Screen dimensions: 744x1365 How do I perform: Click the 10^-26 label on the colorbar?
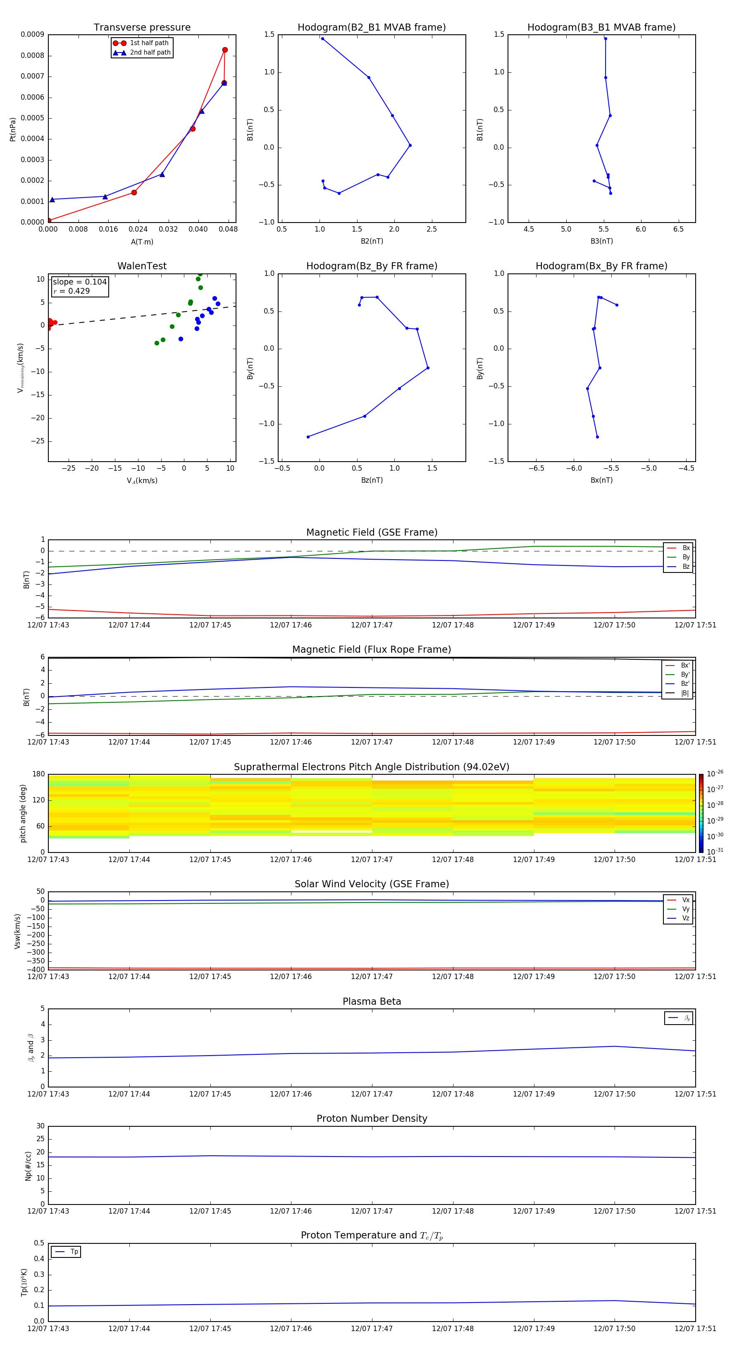tap(715, 773)
